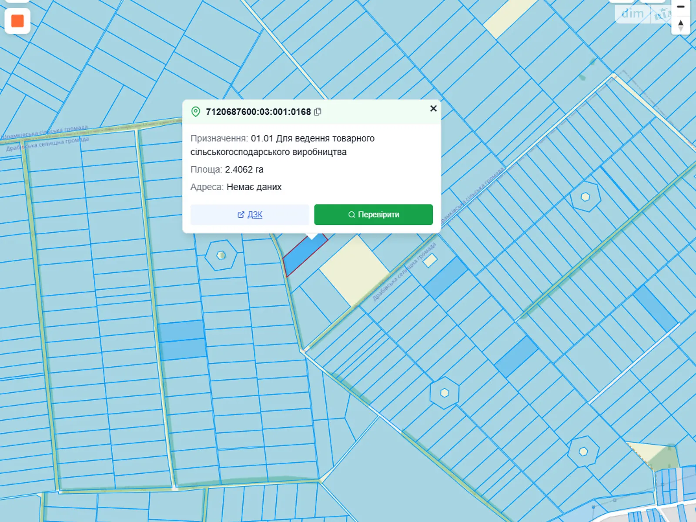Click the Площа 2.4062 га value

(244, 169)
